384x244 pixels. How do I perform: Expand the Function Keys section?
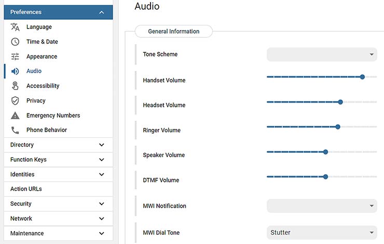[102, 160]
